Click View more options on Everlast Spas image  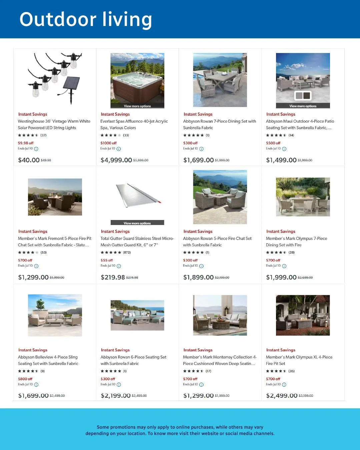pyautogui.click(x=137, y=106)
